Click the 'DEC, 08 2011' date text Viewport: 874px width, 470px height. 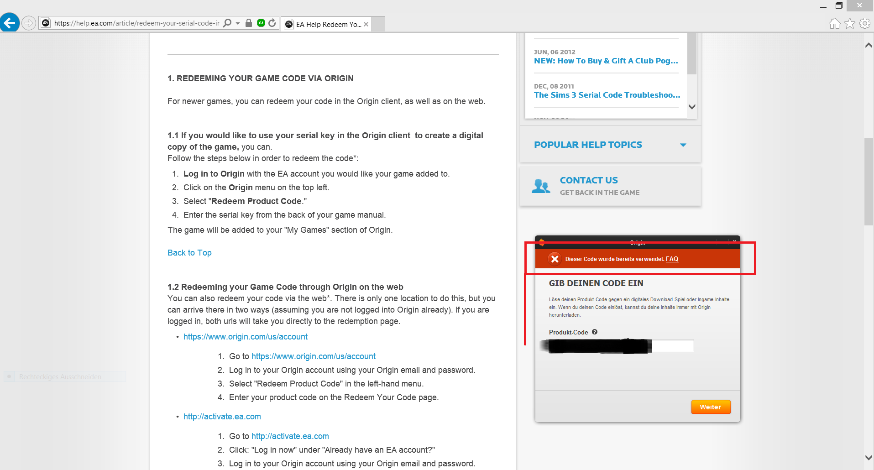[x=554, y=86]
